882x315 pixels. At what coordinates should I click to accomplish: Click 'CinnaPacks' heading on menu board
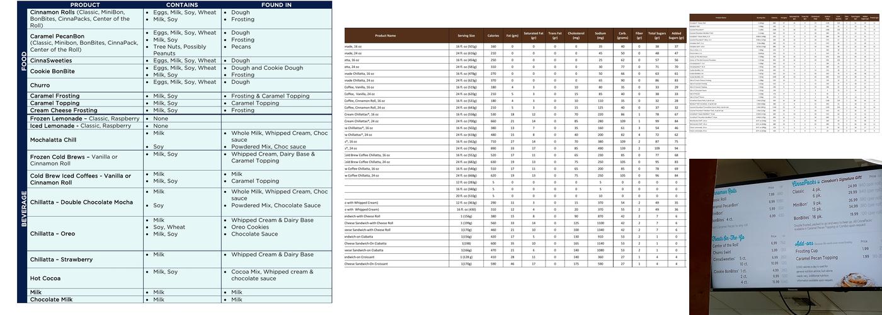click(x=805, y=183)
